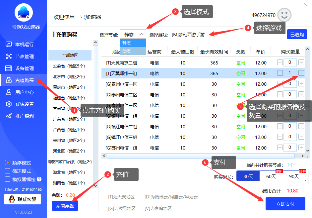
Task: Open the 系统设置 gear icon
Action: tap(9, 104)
